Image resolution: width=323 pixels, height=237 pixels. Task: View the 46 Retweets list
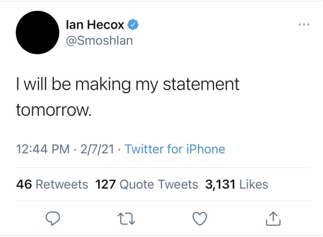point(52,184)
